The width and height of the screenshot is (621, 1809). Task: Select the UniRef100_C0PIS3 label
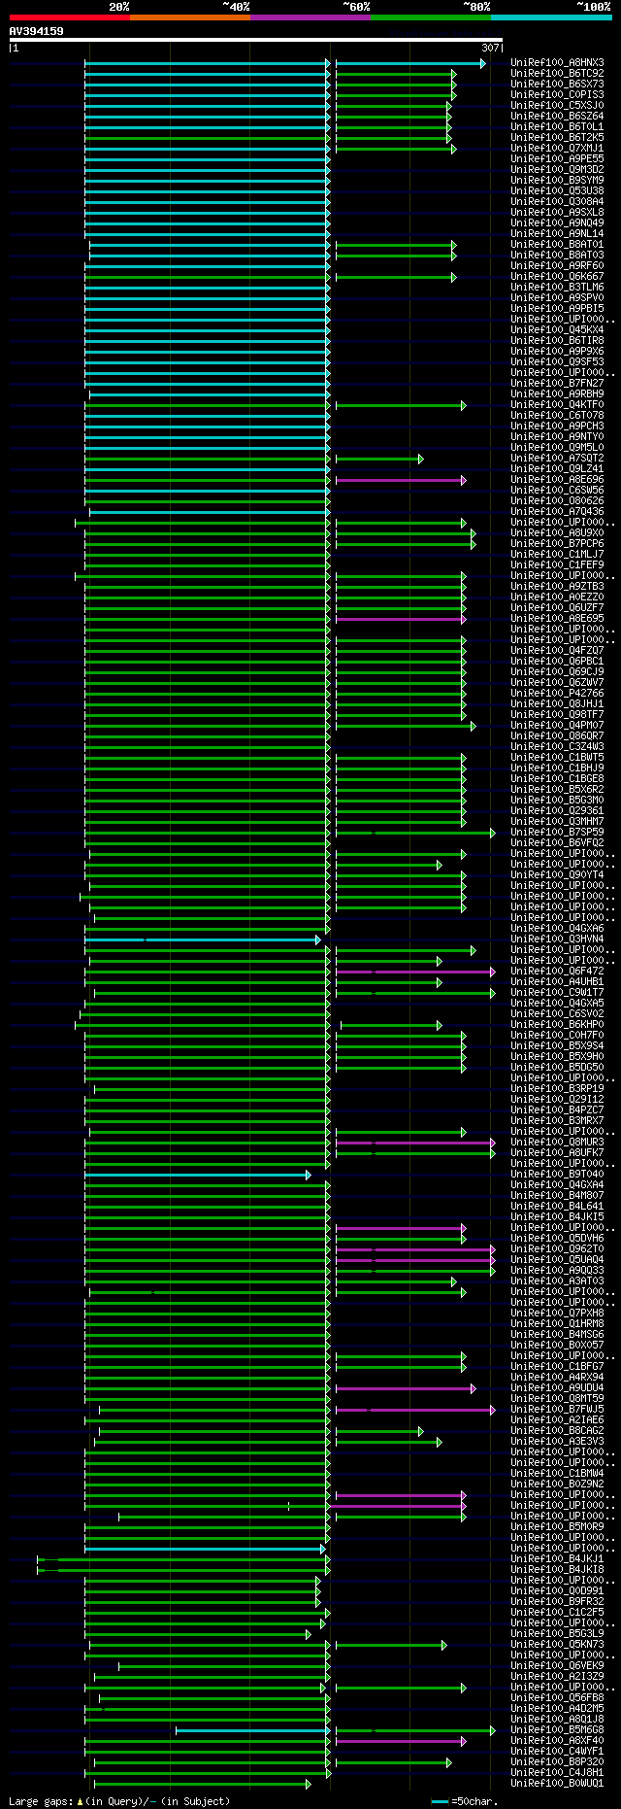pos(557,95)
